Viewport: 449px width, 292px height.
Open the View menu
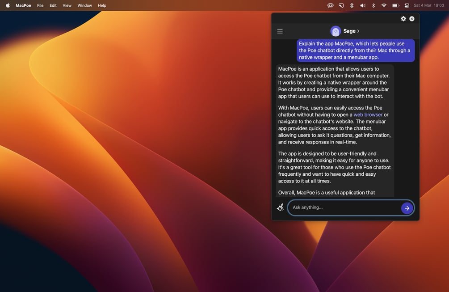[x=67, y=5]
